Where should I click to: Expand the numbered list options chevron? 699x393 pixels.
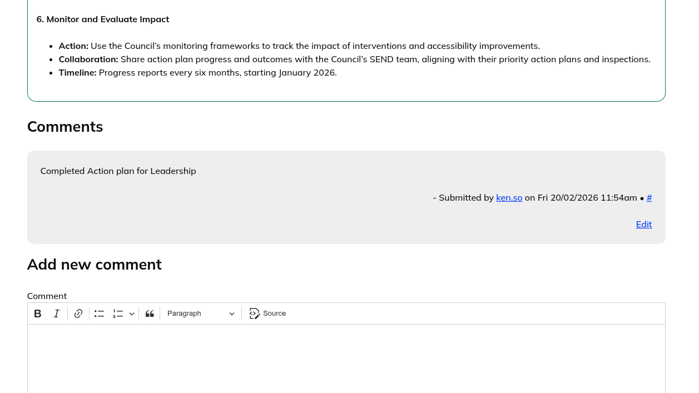coord(132,313)
